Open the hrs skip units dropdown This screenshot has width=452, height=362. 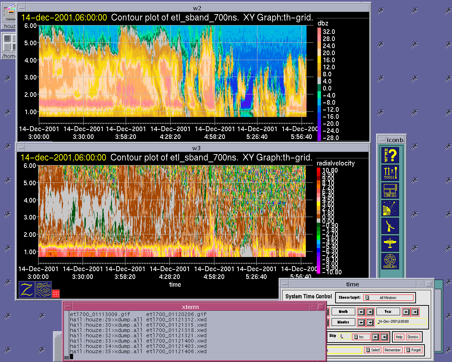tap(361, 337)
